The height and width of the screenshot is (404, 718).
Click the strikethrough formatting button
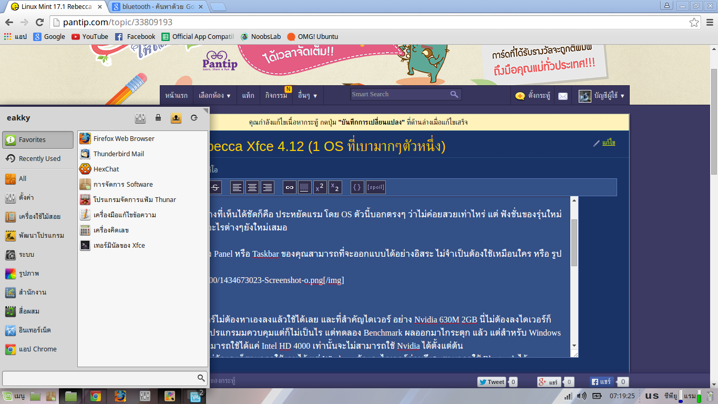216,187
